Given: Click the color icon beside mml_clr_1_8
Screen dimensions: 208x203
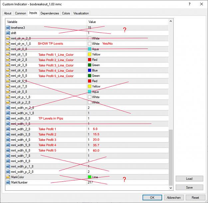Looking at the screenshot, I should [x=8, y=54].
